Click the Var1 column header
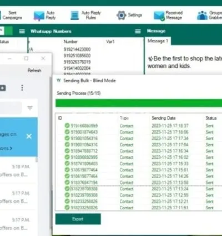Viewport: 222px width, 236px height. 110,42
